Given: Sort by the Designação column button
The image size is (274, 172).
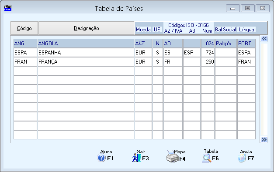Looking at the screenshot, I should coord(87,28).
